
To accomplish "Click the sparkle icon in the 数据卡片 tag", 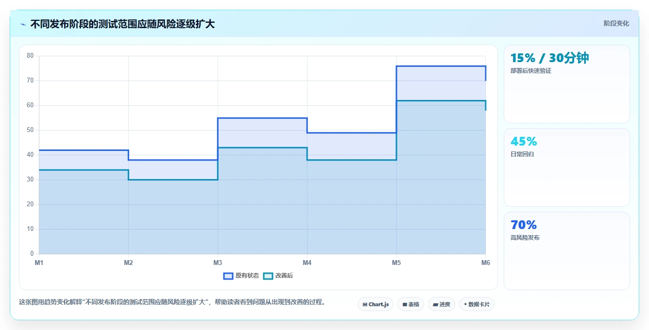I will tap(465, 304).
